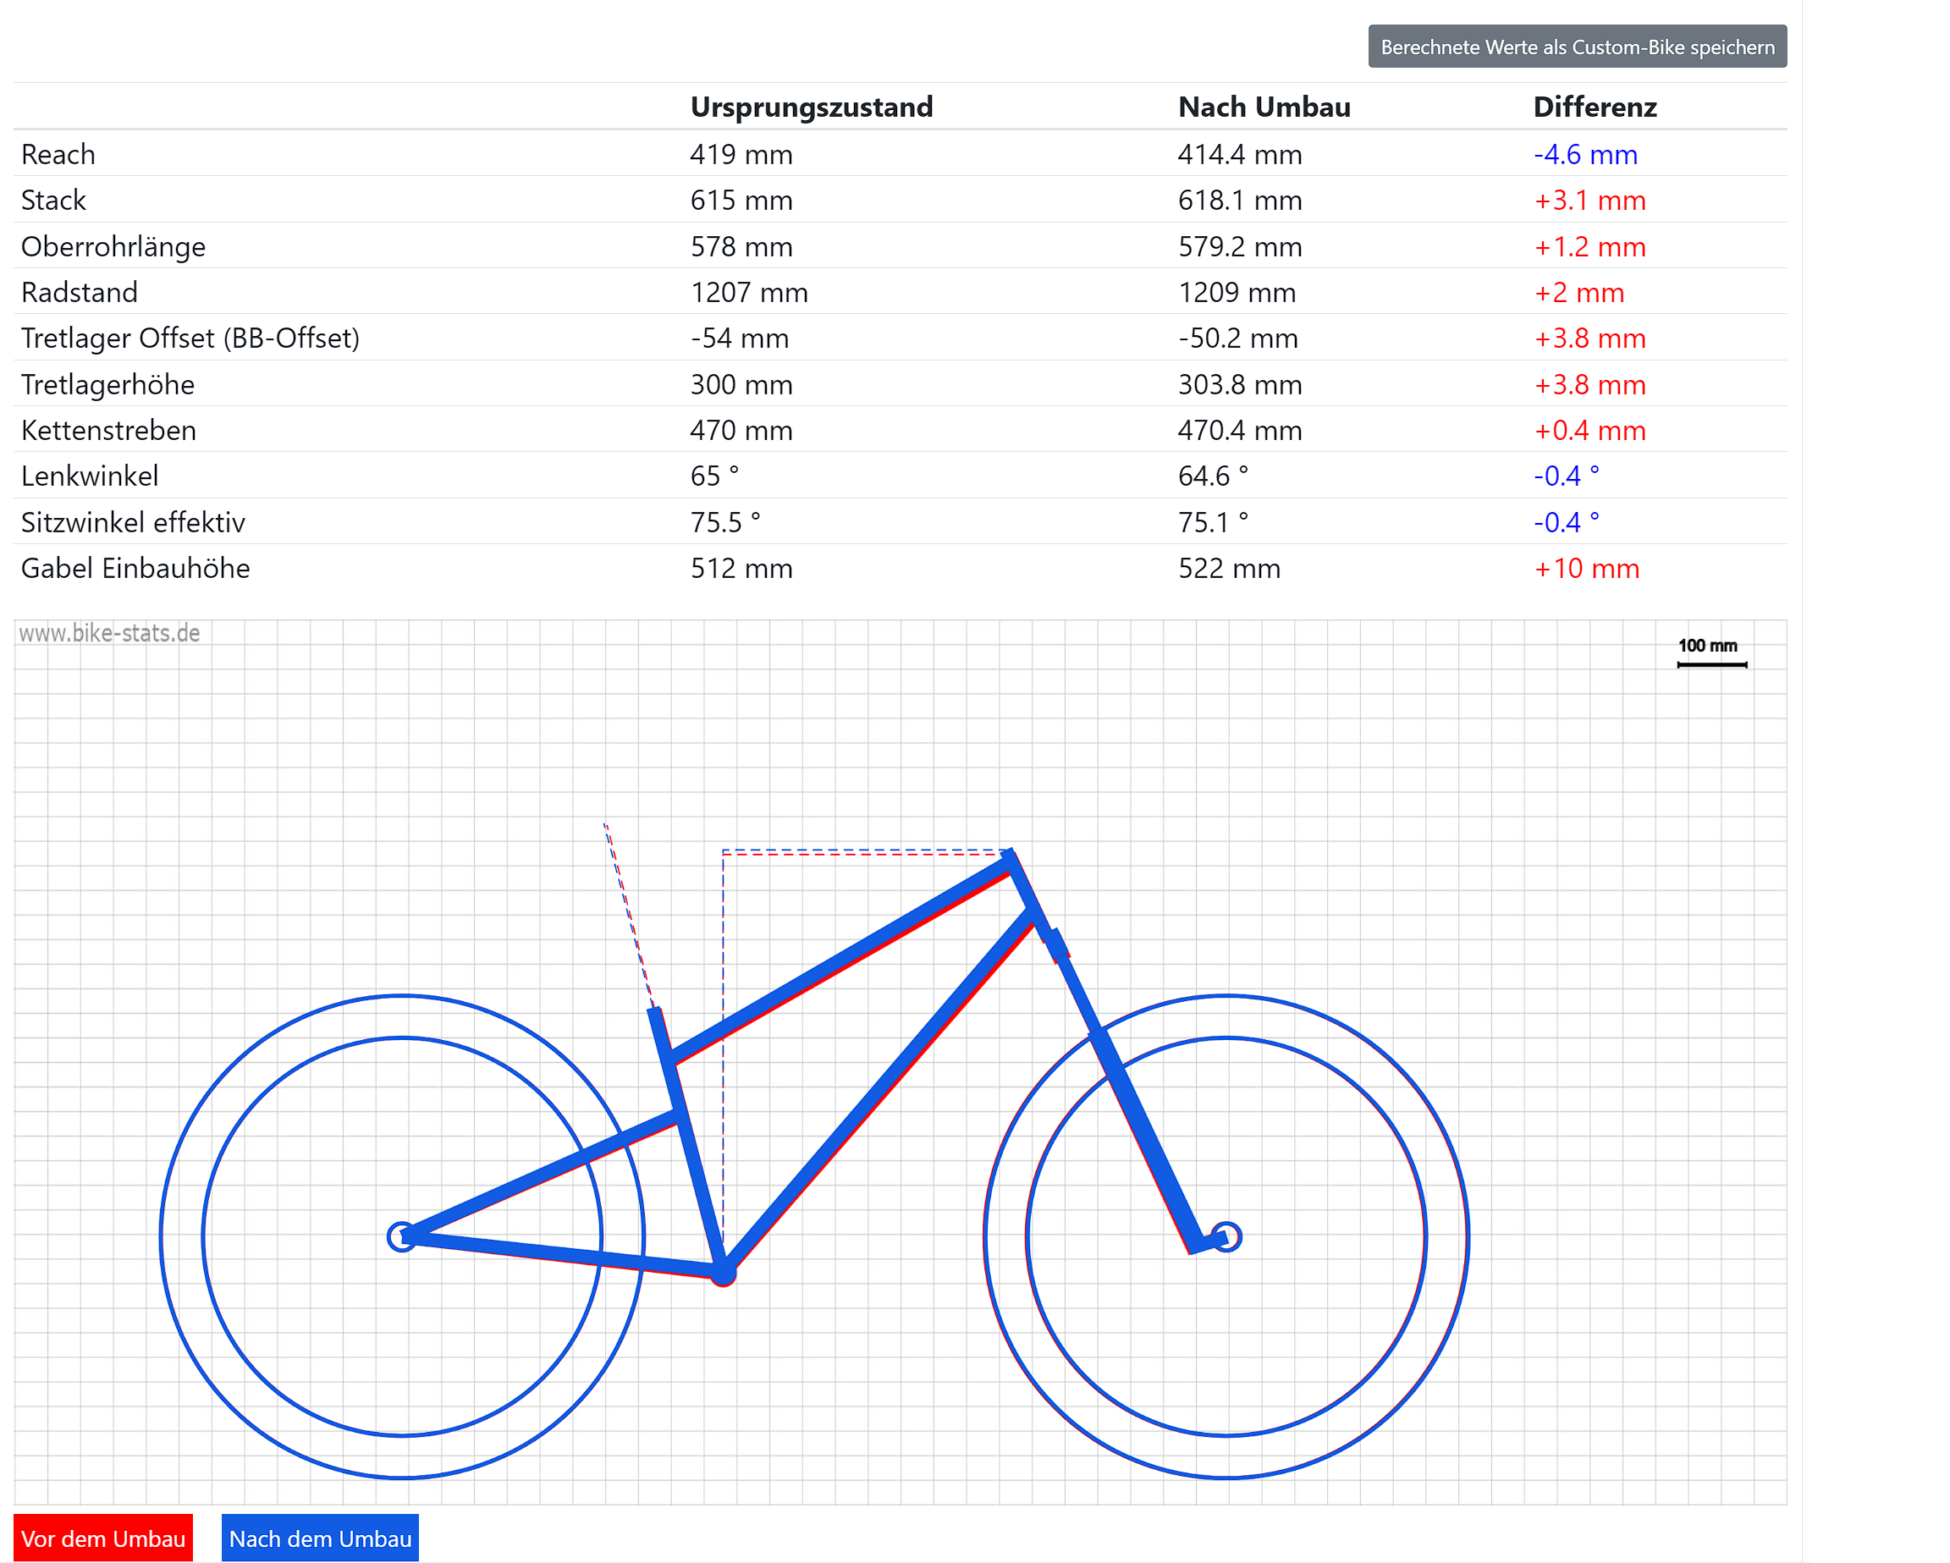Click the Differenz column header
Image resolution: width=1950 pixels, height=1563 pixels.
(x=1594, y=107)
